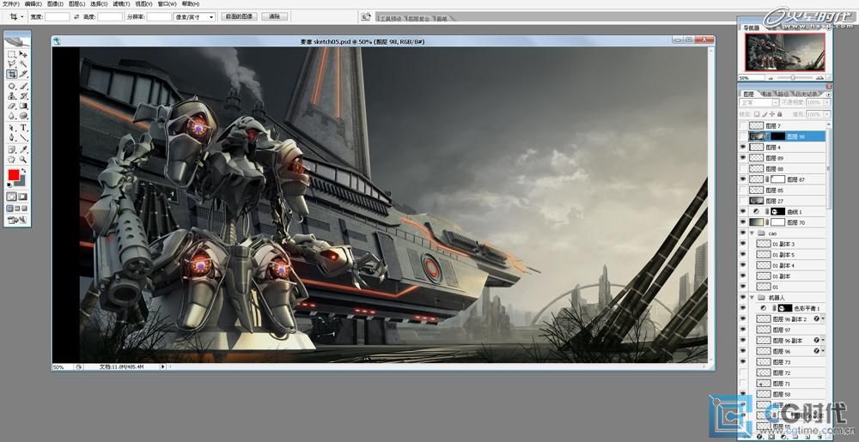Select the Eraser tool

(11, 106)
